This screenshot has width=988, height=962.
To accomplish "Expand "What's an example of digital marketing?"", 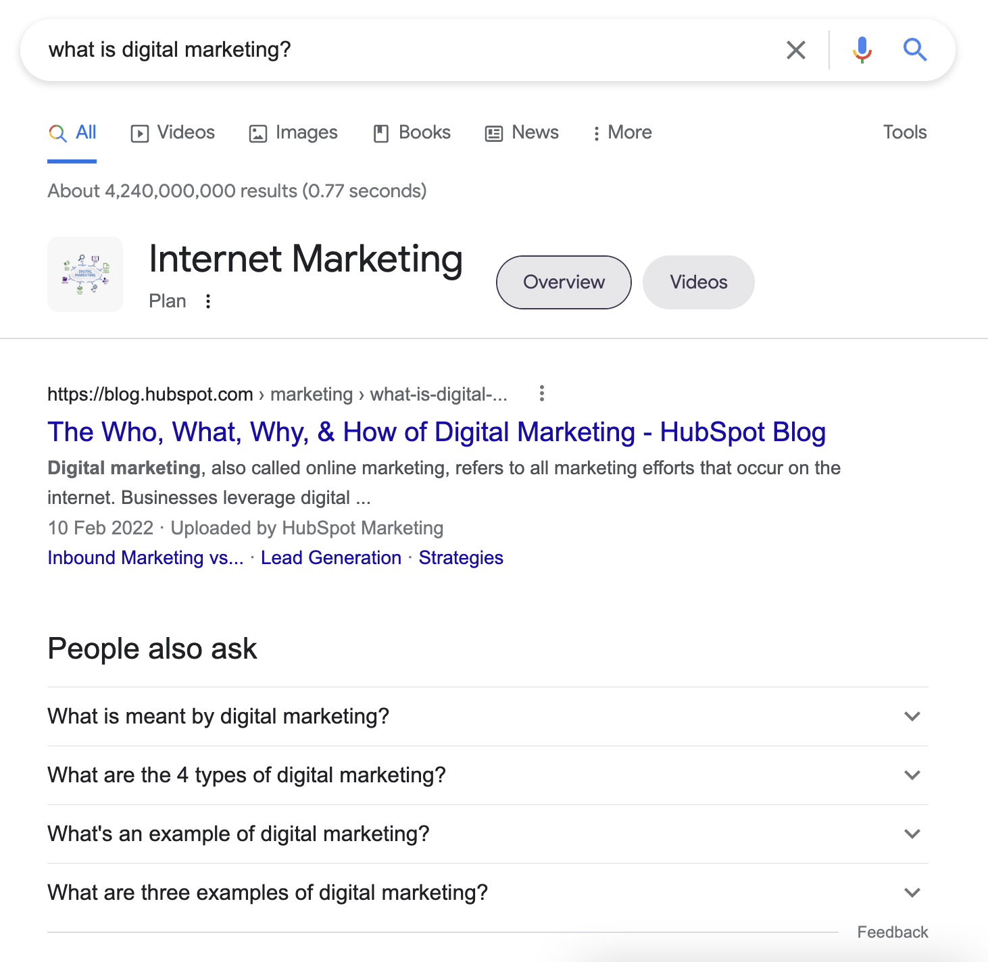I will coord(487,834).
